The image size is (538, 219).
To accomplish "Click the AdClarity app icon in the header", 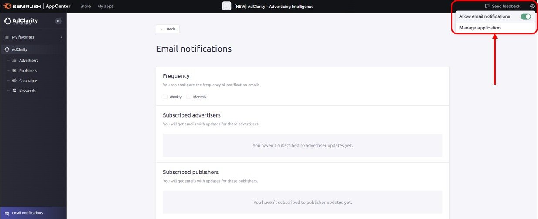I will coord(226,6).
